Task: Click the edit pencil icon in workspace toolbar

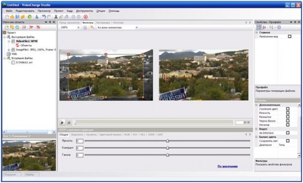Action: click(24, 27)
